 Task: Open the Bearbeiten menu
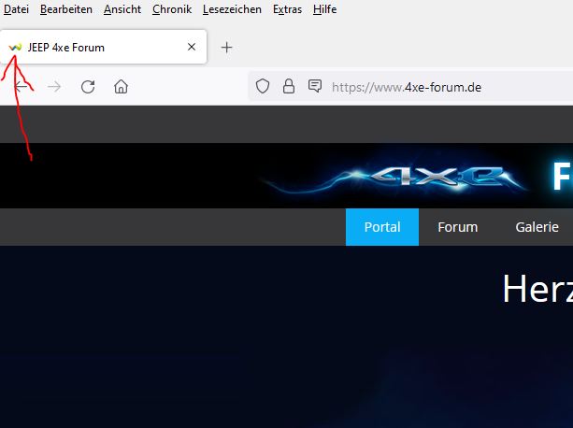coord(66,9)
